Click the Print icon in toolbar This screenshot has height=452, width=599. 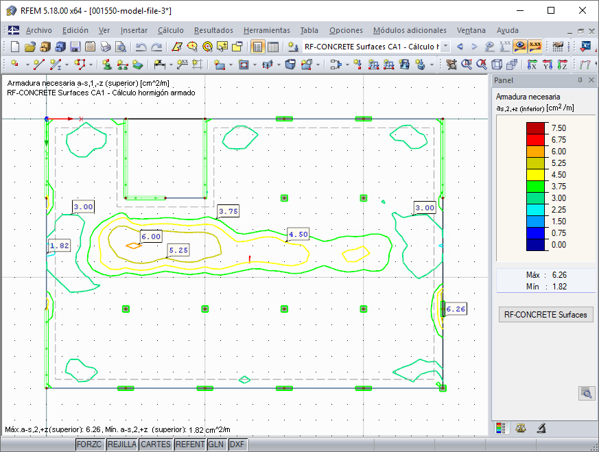pyautogui.click(x=105, y=47)
